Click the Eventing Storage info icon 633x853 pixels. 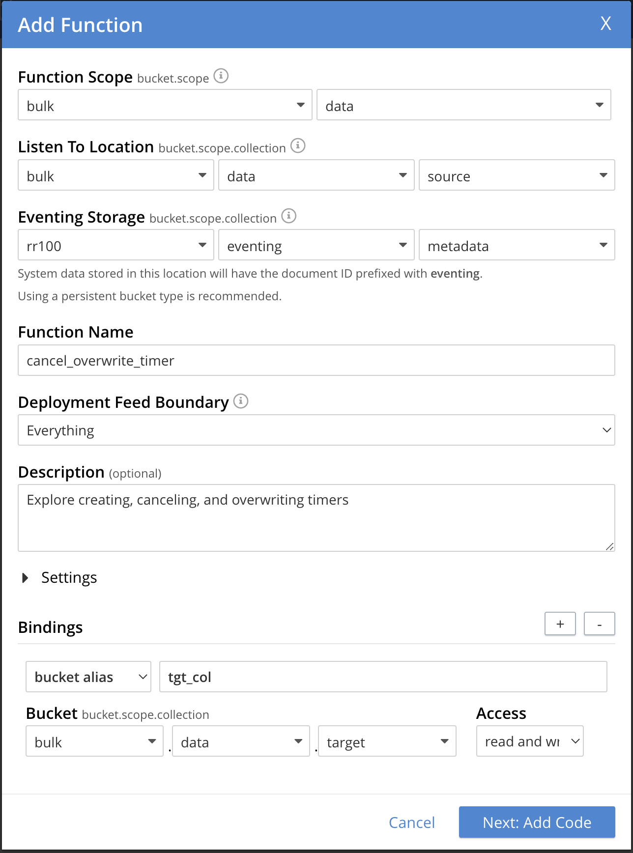click(289, 216)
